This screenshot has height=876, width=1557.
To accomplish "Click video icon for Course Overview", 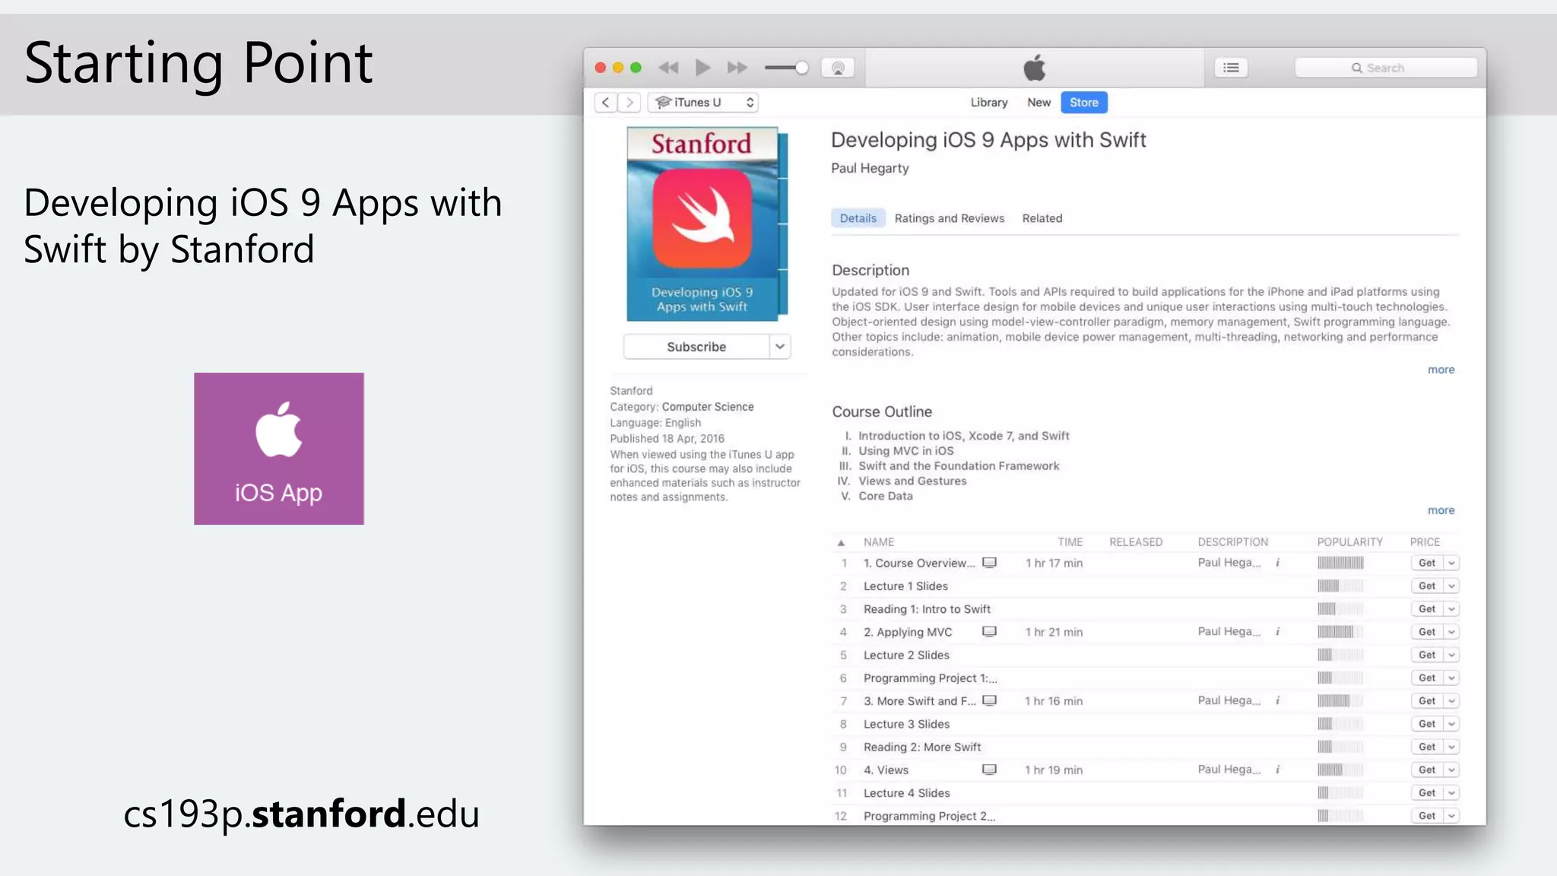I will tap(989, 563).
